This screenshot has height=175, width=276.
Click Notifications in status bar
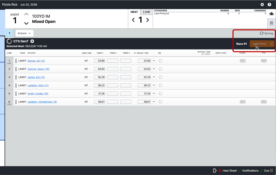coord(250,171)
